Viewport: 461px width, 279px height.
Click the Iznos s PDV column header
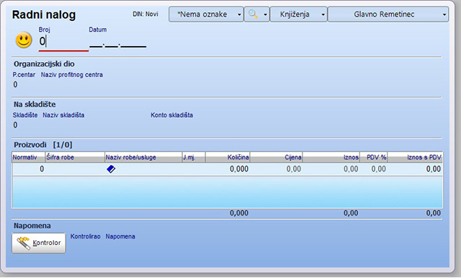pyautogui.click(x=415, y=157)
